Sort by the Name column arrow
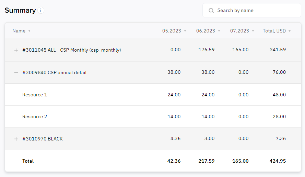This screenshot has height=177, width=305. (30, 31)
